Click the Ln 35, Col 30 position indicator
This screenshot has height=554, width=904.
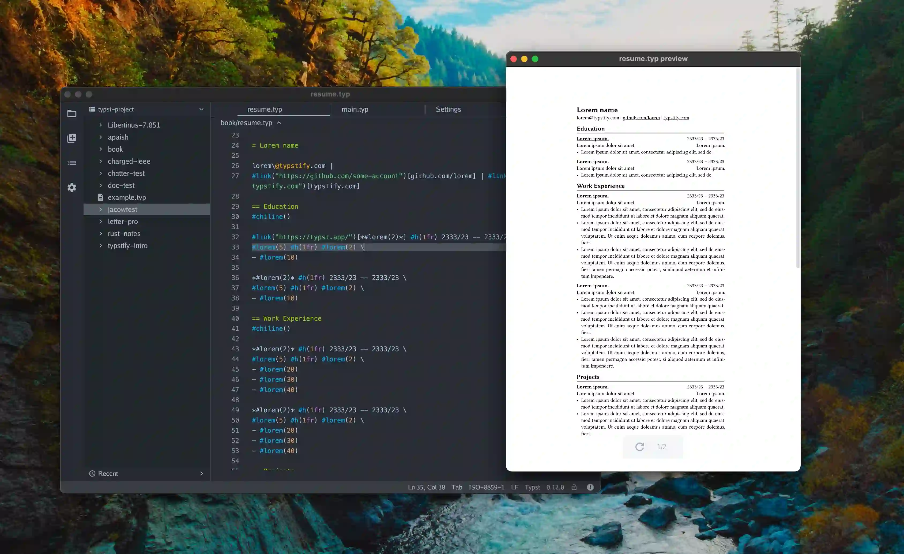(x=426, y=487)
